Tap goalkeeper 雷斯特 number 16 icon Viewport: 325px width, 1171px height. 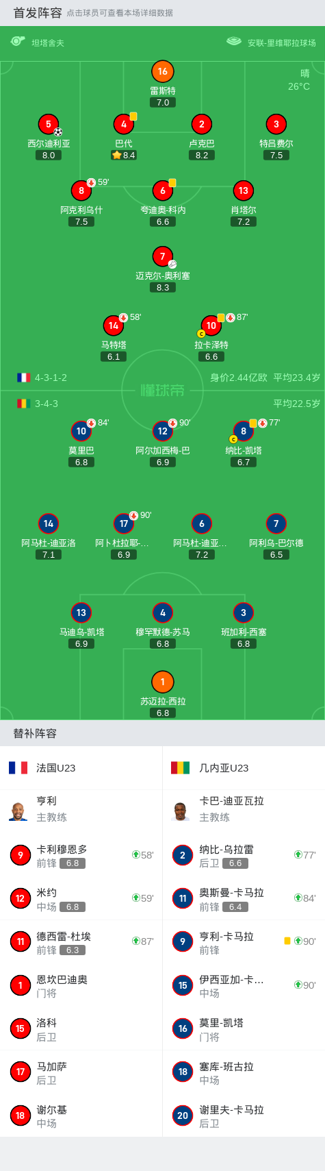pos(162,71)
